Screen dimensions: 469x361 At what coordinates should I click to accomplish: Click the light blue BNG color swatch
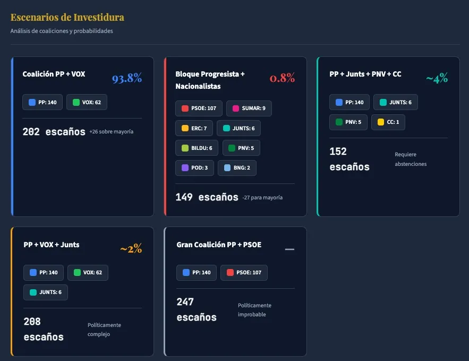[227, 168]
